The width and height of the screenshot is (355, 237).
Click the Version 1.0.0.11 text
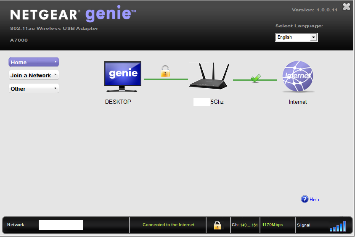pyautogui.click(x=315, y=10)
